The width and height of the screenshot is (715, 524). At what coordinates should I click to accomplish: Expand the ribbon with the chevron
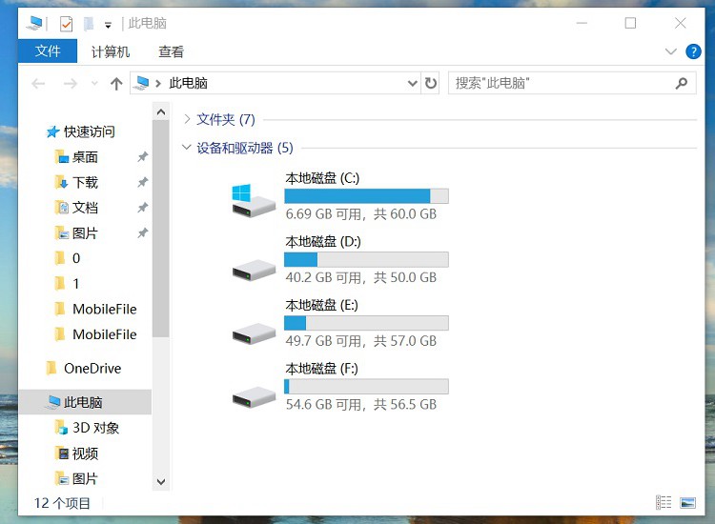click(670, 51)
